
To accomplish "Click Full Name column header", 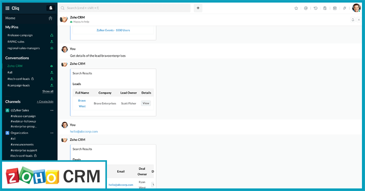I will [82, 93].
